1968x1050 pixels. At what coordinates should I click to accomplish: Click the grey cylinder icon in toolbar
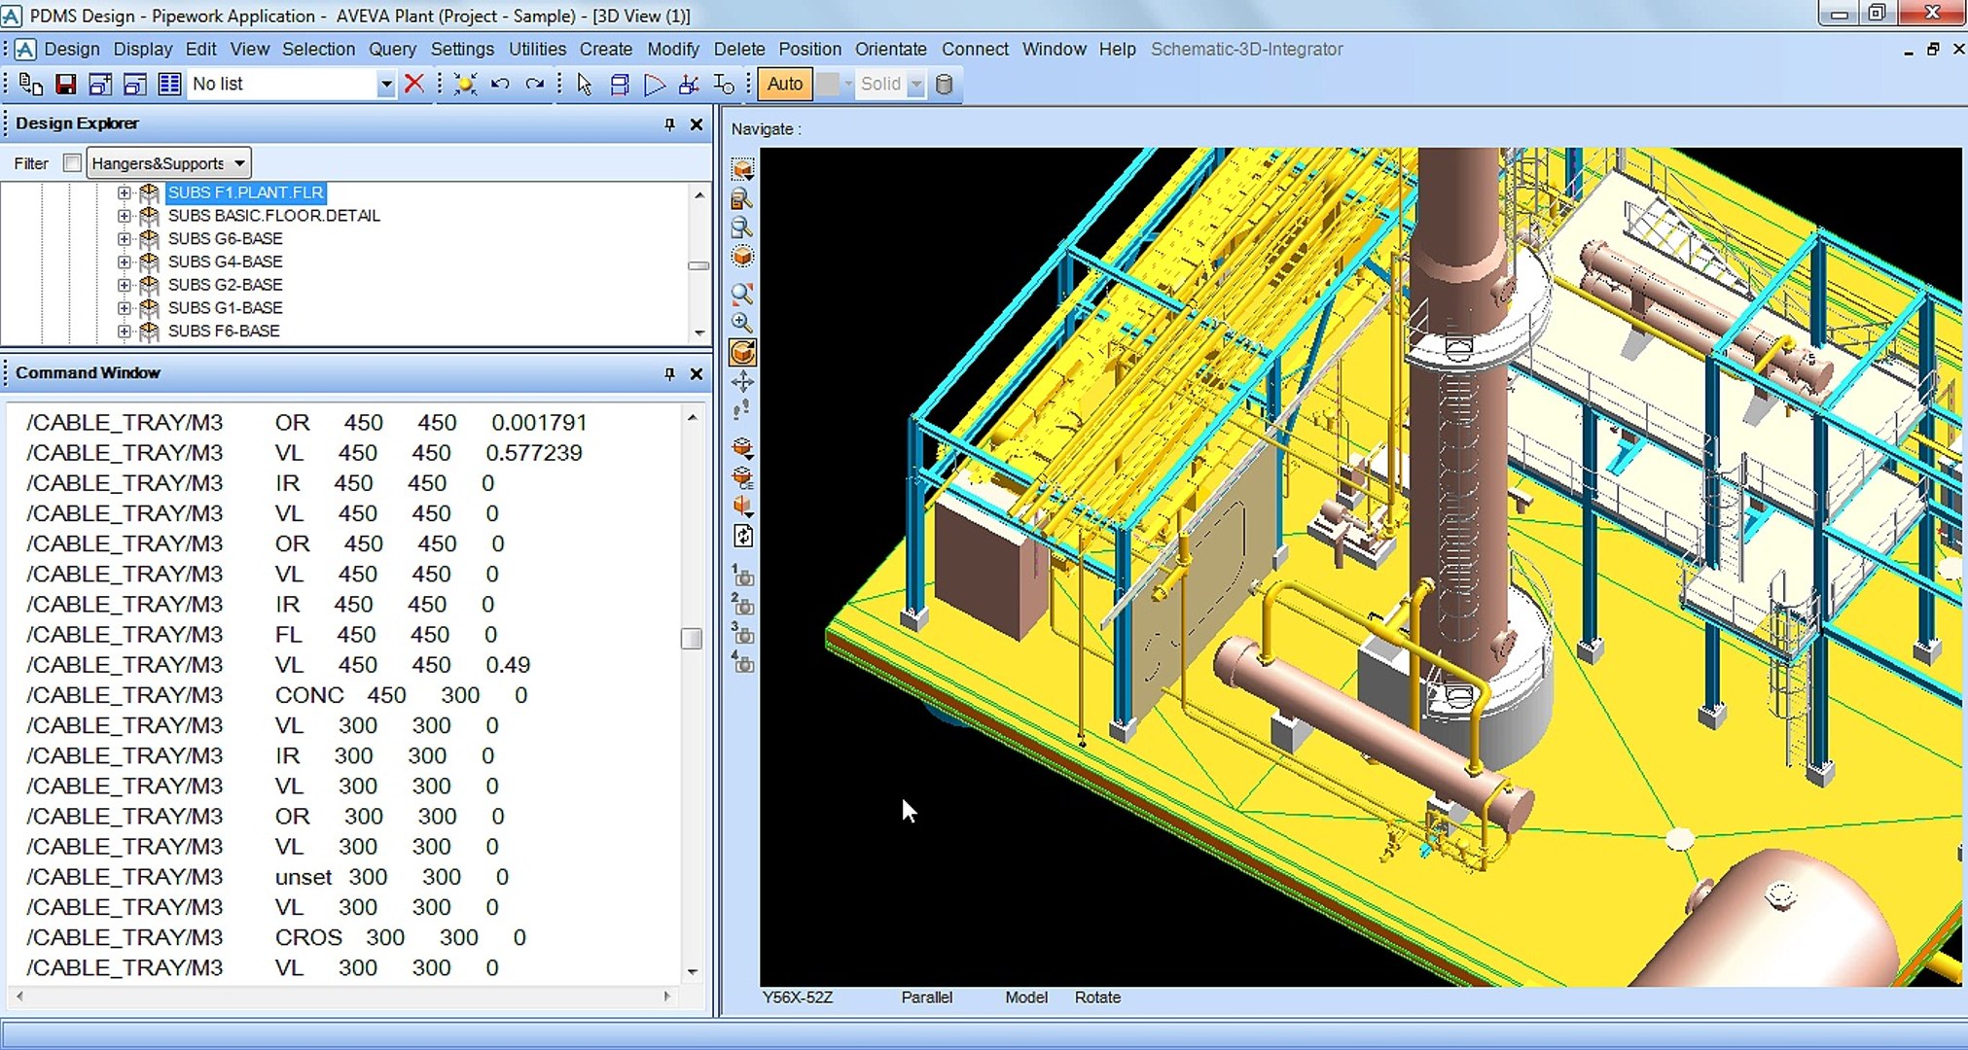tap(944, 85)
